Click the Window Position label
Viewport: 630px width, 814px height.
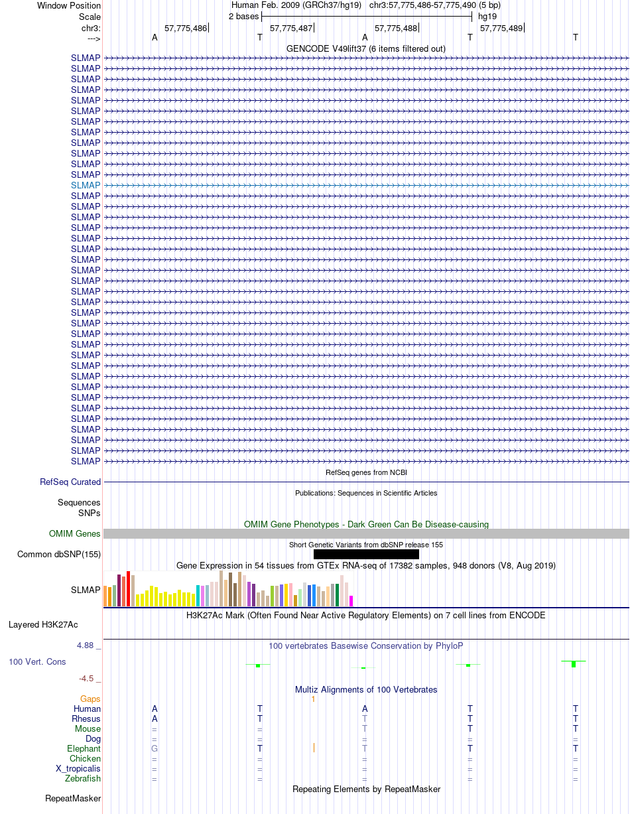(69, 5)
